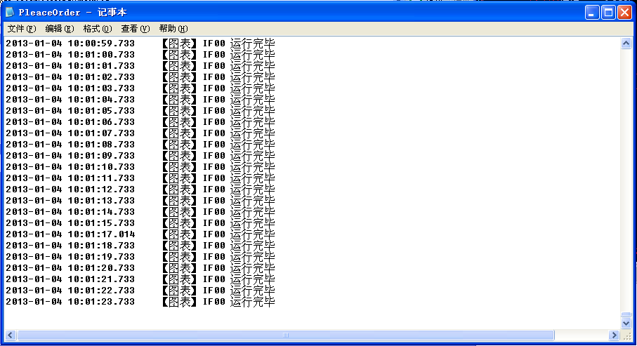The width and height of the screenshot is (637, 346).
Task: Click log line timestamp 10:01:13.733
Action: point(100,201)
